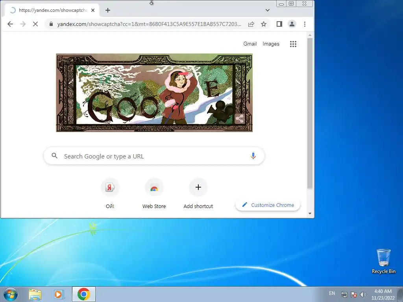Click the scrollbar up arrow
403x302 pixels.
point(310,35)
